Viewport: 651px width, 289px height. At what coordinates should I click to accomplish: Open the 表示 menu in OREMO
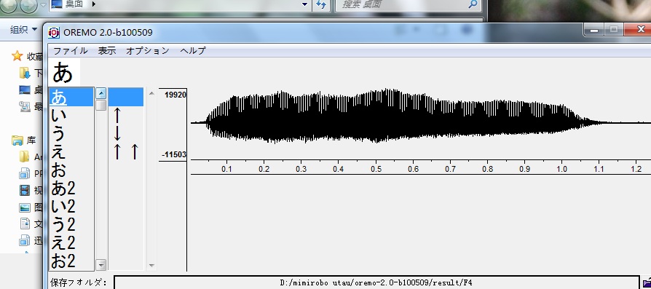(107, 51)
